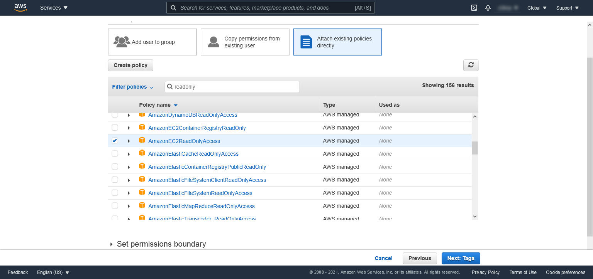Open the English (US) language menu
This screenshot has width=593, height=279.
[x=53, y=272]
